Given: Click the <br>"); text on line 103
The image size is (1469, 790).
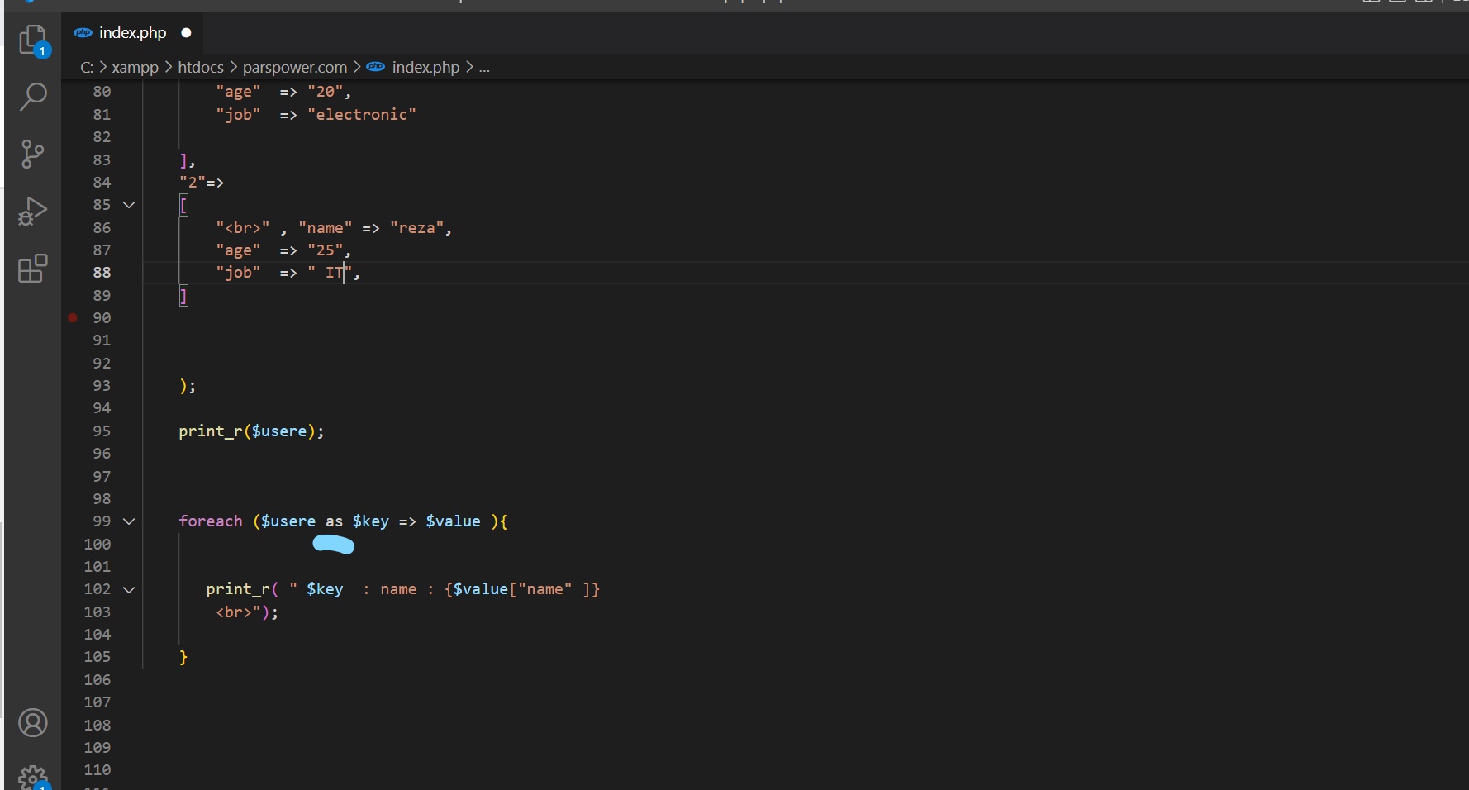Looking at the screenshot, I should click(x=247, y=612).
